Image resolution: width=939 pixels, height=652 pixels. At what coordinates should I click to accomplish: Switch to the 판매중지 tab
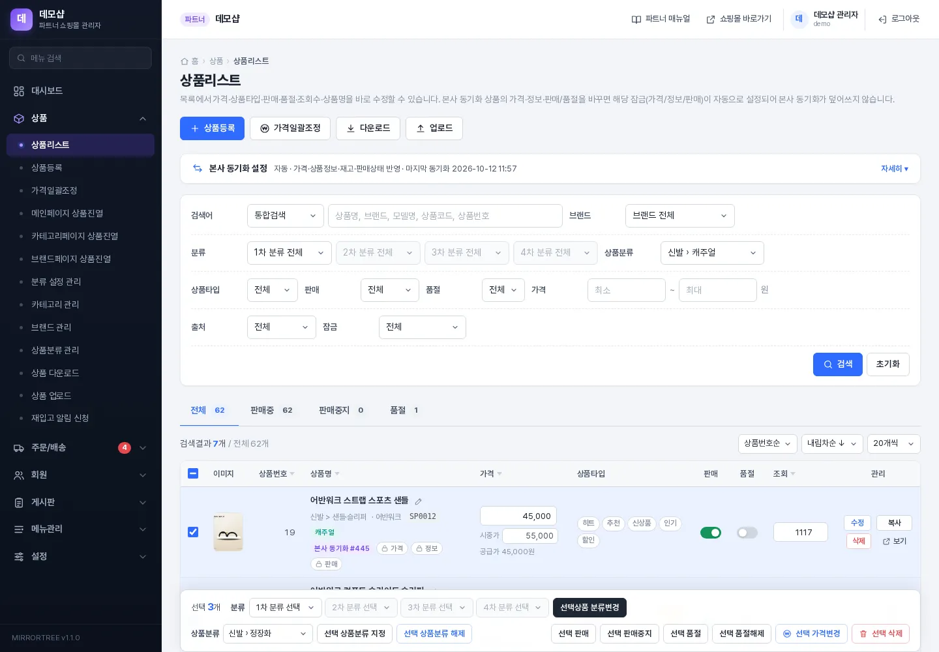click(x=341, y=410)
